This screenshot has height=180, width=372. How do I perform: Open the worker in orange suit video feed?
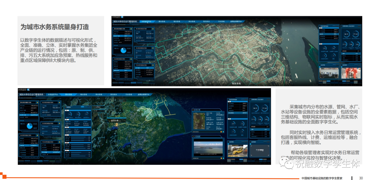coord(351,73)
